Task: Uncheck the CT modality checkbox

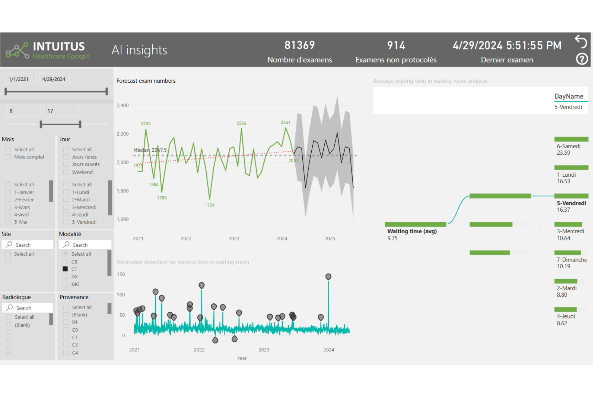Action: point(65,269)
